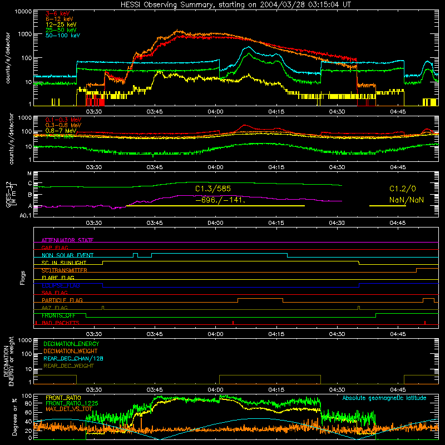Click the "C1.2/0" flare class annotation
The height and width of the screenshot is (445, 445).
click(x=402, y=189)
